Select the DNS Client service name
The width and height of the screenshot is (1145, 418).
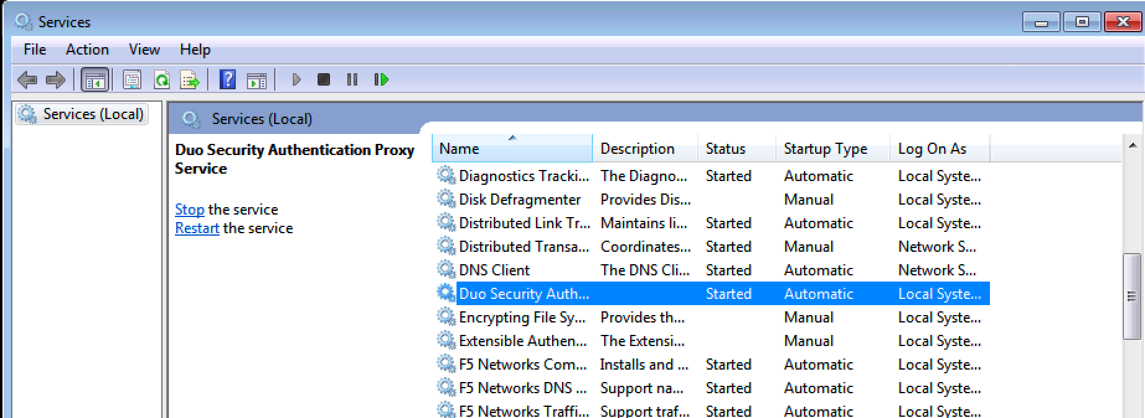pos(494,270)
